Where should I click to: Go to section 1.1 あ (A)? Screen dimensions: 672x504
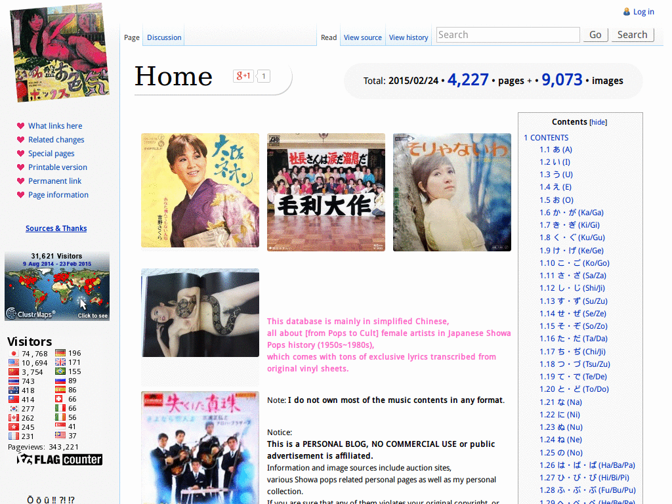pos(556,150)
